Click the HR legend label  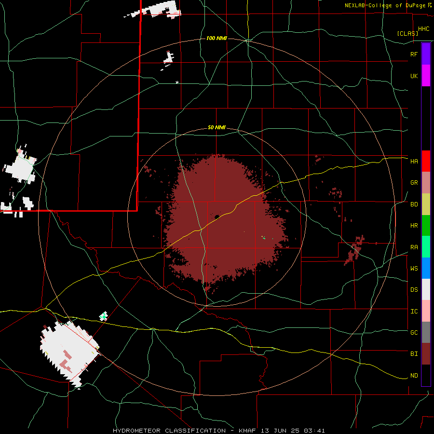(x=414, y=226)
